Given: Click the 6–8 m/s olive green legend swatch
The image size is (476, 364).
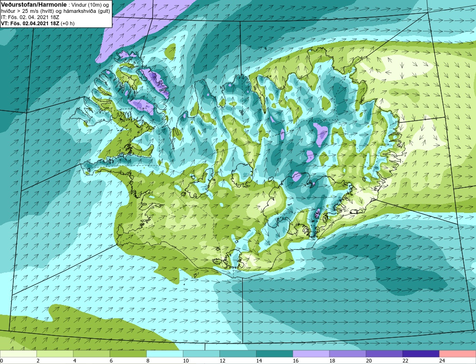Looking at the screenshot, I should pos(128,354).
